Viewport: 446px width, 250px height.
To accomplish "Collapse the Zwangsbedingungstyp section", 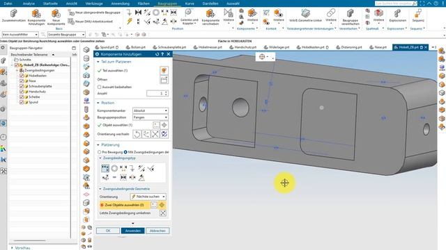I will pos(100,158).
